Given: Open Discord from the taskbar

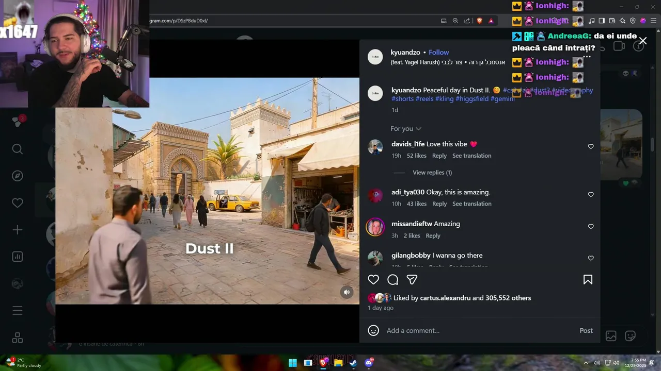Looking at the screenshot, I should pyautogui.click(x=368, y=363).
